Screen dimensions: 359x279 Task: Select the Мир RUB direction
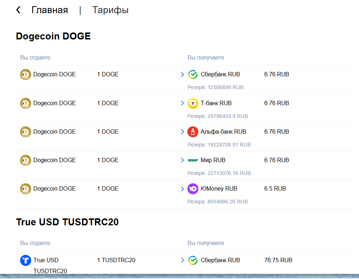pos(213,160)
